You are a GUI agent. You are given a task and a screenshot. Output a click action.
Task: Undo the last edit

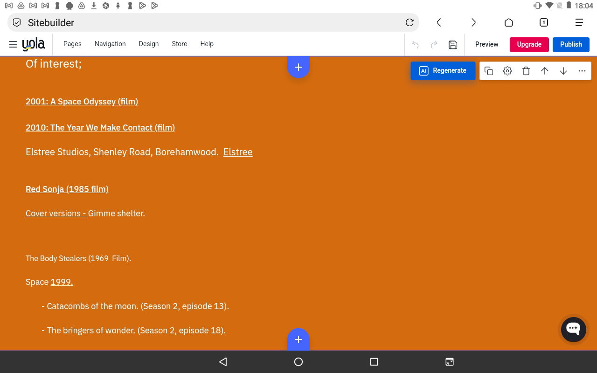(x=415, y=45)
